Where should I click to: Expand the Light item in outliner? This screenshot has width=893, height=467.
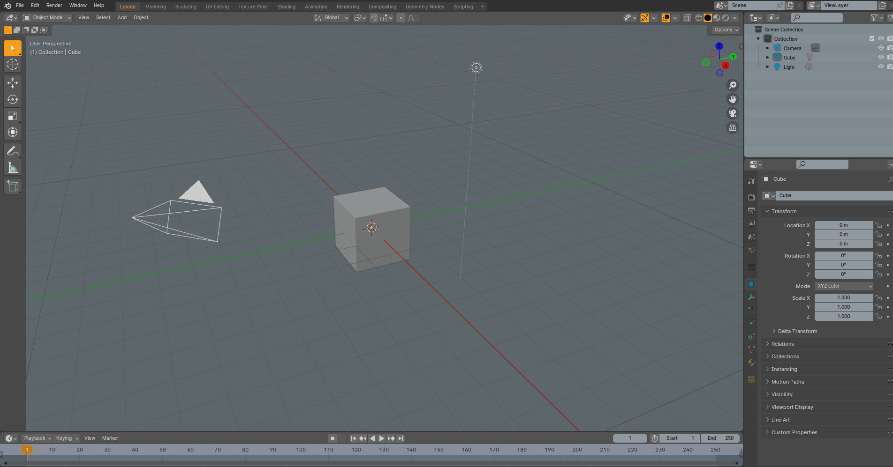(768, 67)
